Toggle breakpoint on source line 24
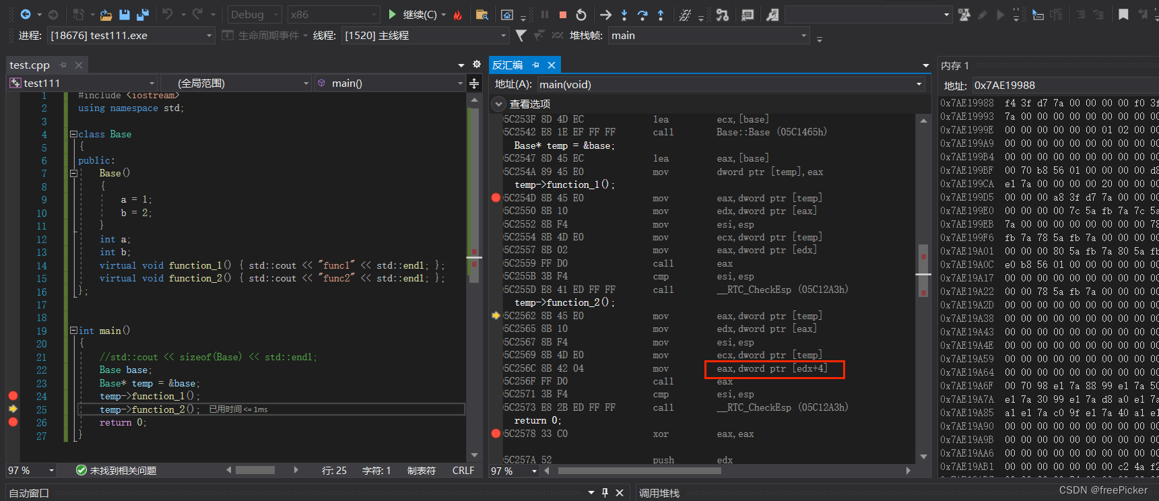The image size is (1159, 501). point(13,396)
